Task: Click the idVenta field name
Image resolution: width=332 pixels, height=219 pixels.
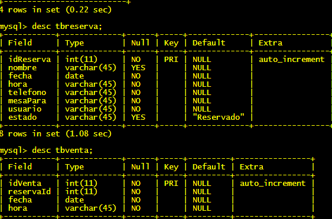Action: pyautogui.click(x=25, y=183)
